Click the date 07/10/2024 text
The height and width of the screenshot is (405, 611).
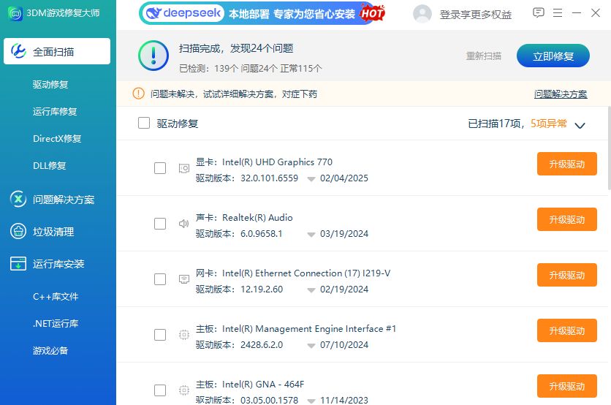click(x=344, y=344)
